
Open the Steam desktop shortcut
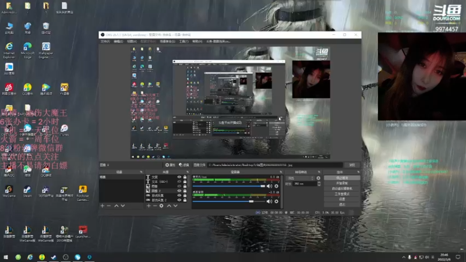coord(27,192)
